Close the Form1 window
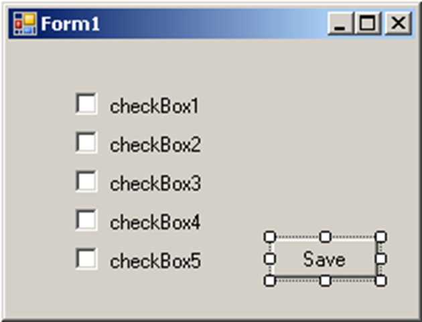The width and height of the screenshot is (422, 322). click(398, 24)
